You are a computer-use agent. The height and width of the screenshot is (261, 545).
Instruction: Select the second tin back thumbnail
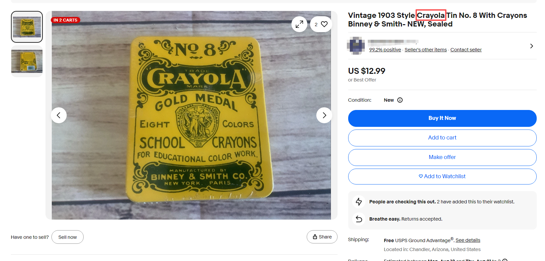pyautogui.click(x=27, y=62)
